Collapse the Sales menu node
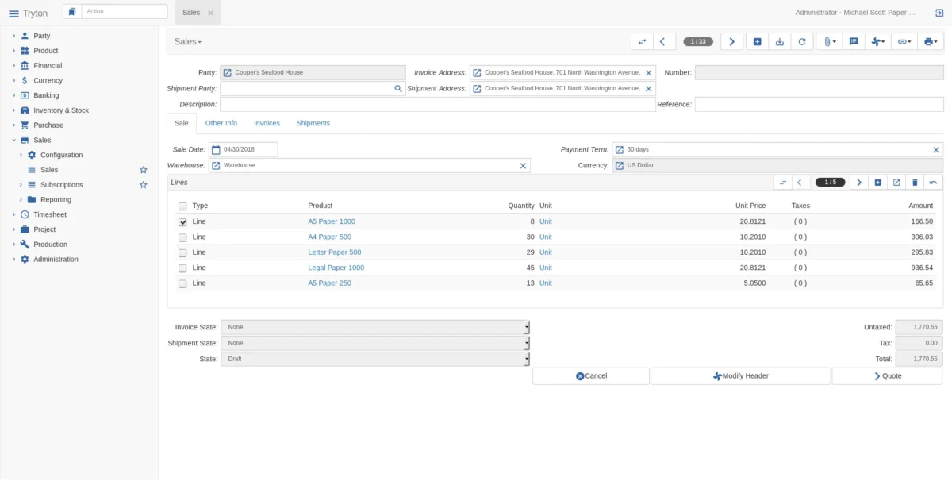 tap(13, 140)
